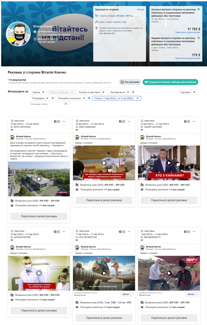Open three-dot menu on ad ID 657071305193263
207x325 pixels.
pos(64,121)
